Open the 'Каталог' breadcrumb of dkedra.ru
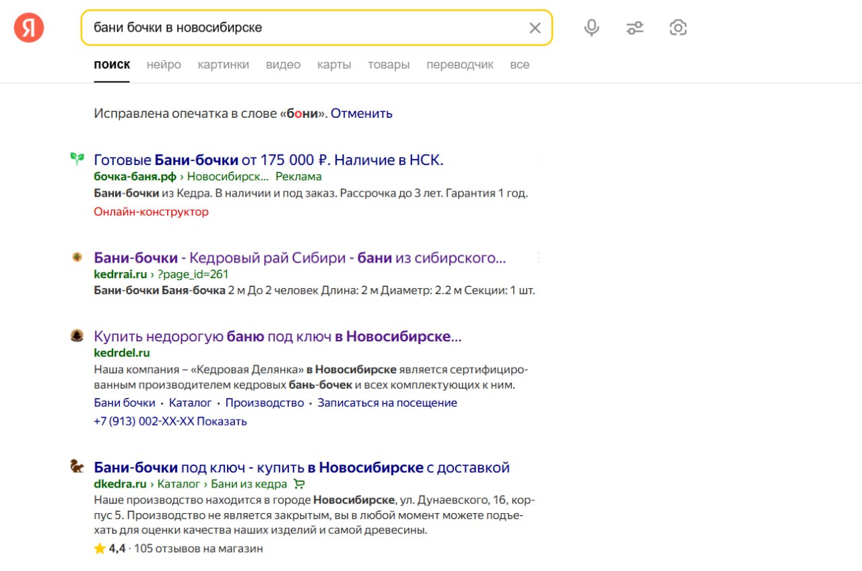 pos(178,484)
